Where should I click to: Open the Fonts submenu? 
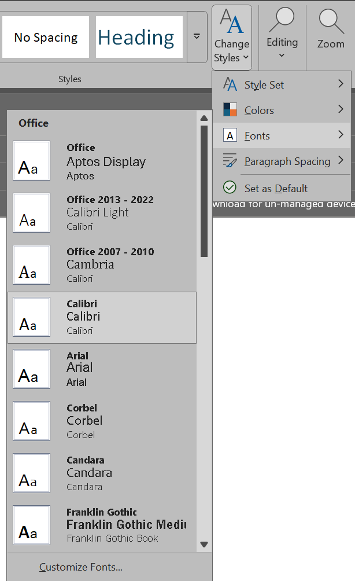point(258,135)
